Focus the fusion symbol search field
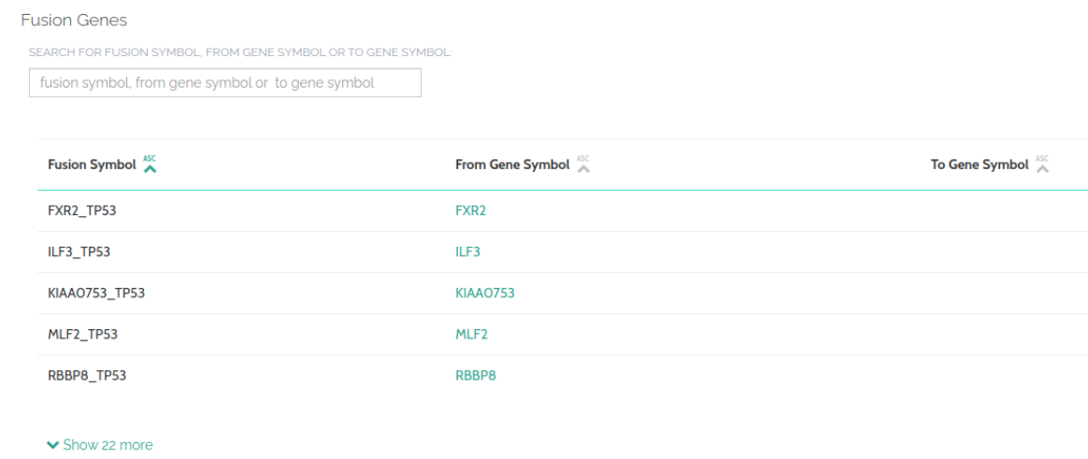1088x459 pixels. click(x=224, y=83)
